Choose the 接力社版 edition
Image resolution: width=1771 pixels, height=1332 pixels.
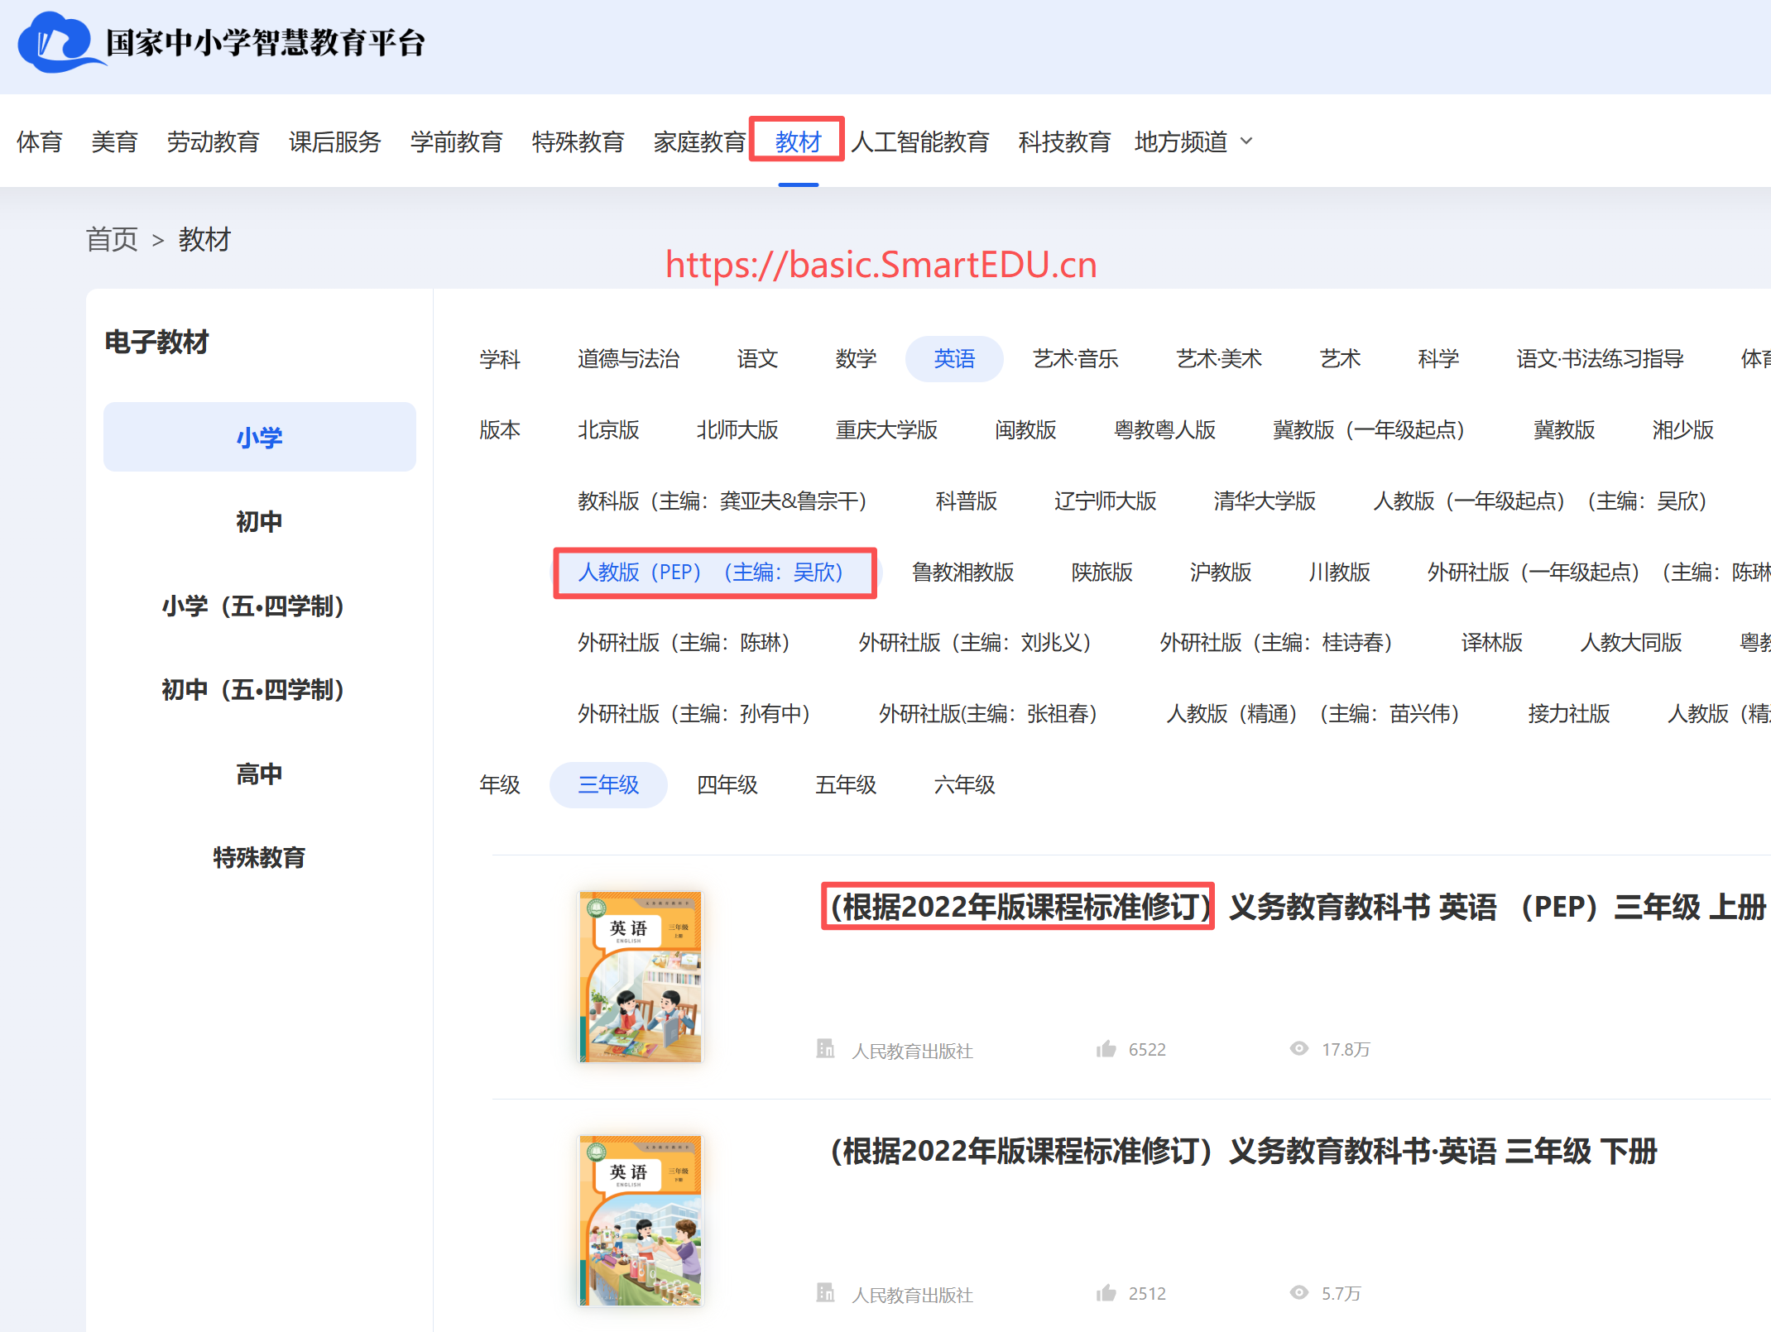[1569, 713]
